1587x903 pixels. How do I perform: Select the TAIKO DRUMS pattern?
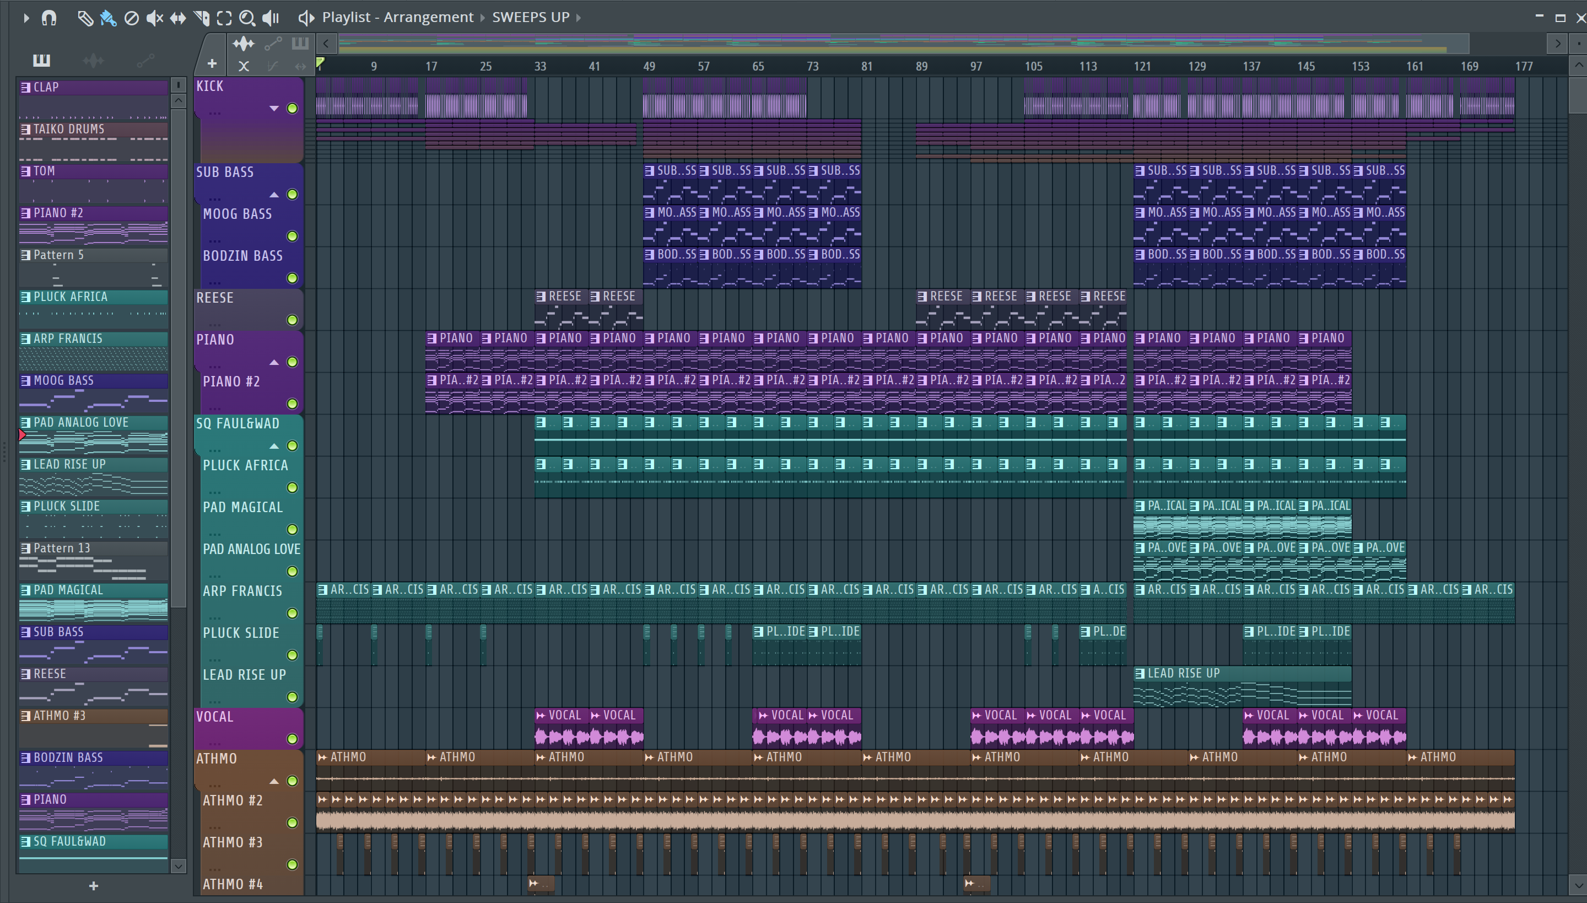point(93,141)
